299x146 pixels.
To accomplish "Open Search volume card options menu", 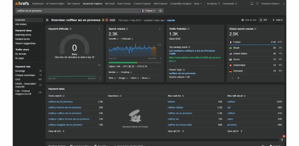I will (x=160, y=29).
